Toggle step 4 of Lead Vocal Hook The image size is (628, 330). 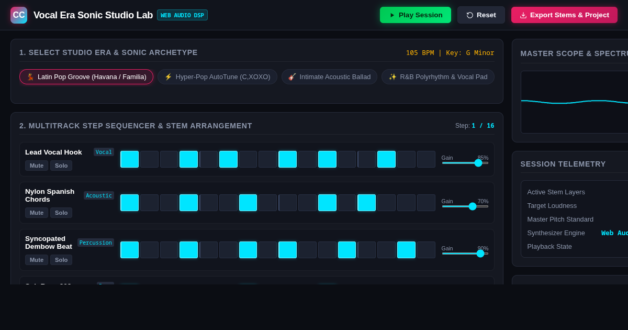pos(189,159)
